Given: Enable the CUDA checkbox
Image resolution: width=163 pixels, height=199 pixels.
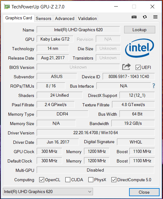Looking at the screenshot, I should (x=68, y=180).
